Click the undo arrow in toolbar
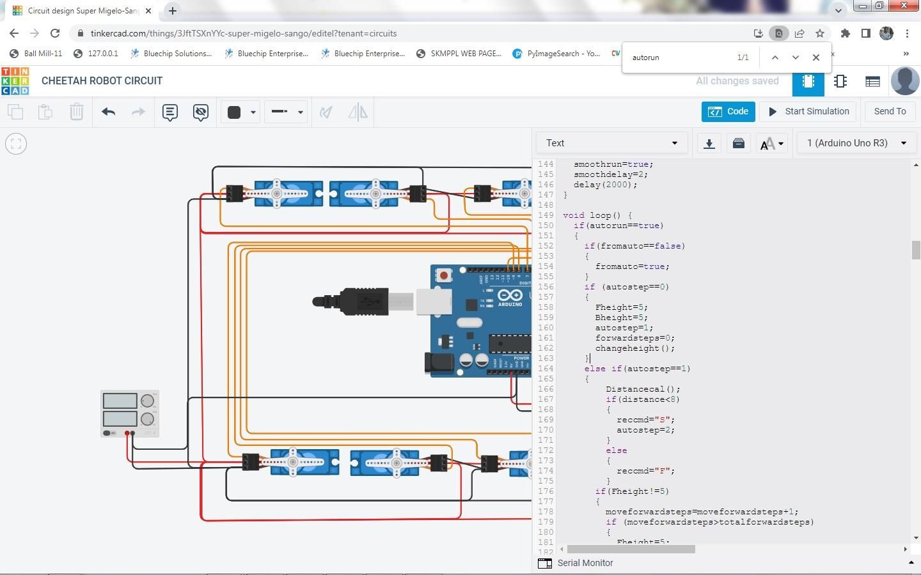Image resolution: width=921 pixels, height=575 pixels. click(108, 112)
